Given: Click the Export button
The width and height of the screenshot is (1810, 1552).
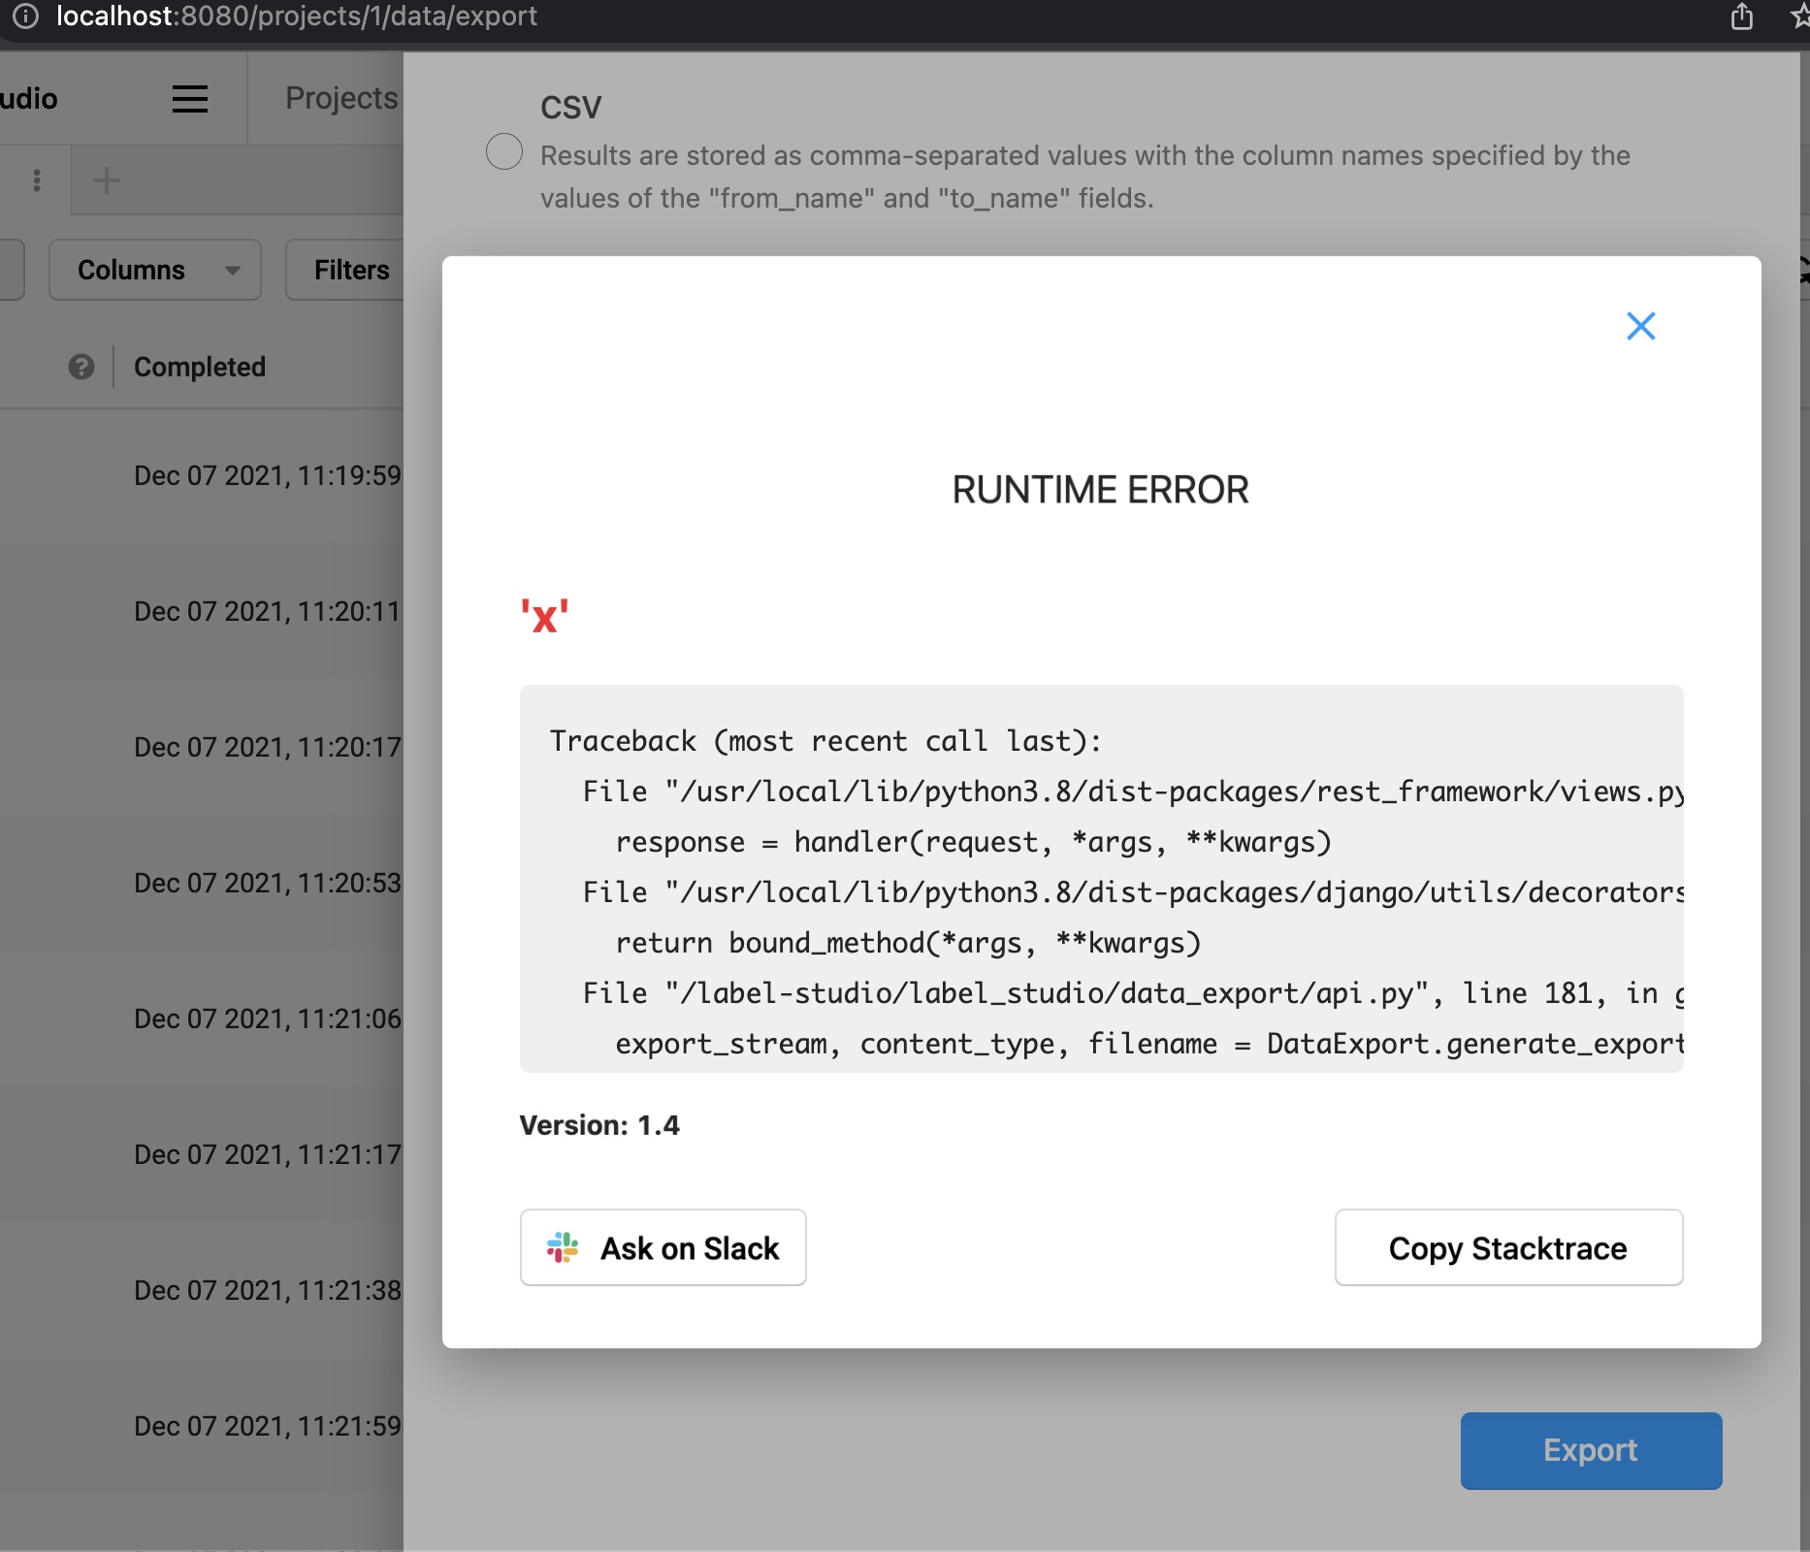Looking at the screenshot, I should [x=1590, y=1450].
